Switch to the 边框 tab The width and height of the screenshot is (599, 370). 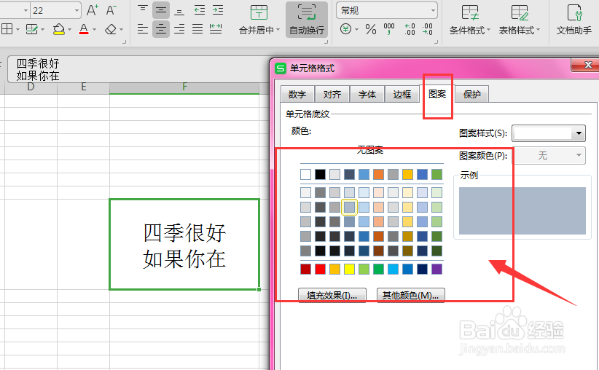(402, 94)
